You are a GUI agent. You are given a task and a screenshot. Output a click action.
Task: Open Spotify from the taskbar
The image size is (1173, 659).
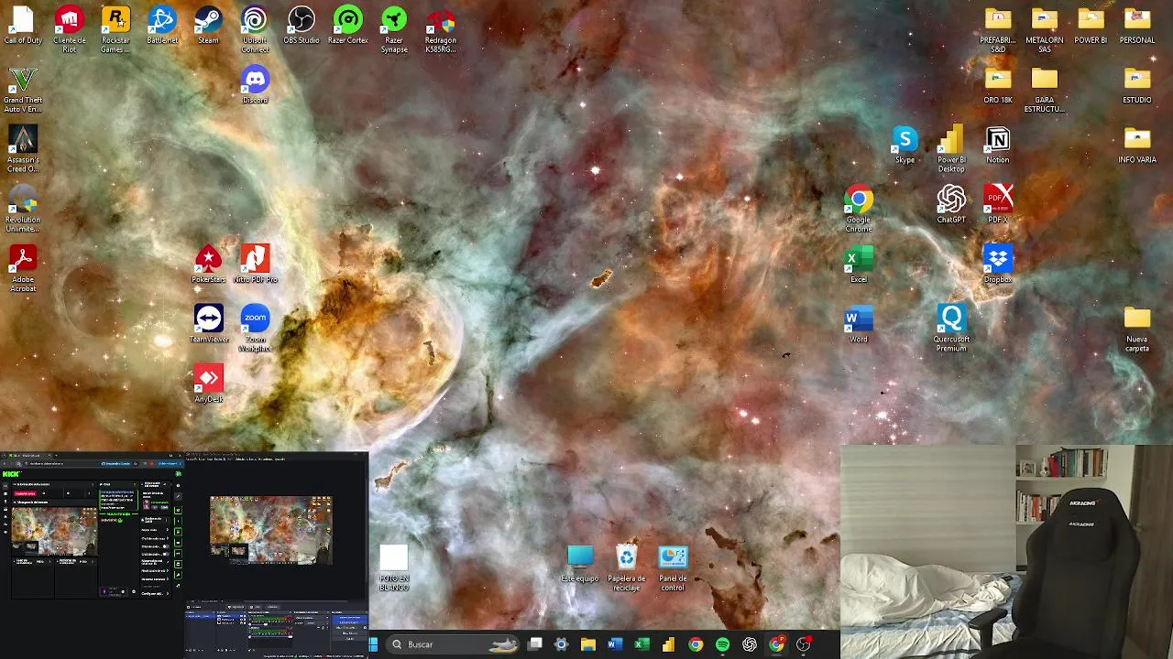pos(722,644)
